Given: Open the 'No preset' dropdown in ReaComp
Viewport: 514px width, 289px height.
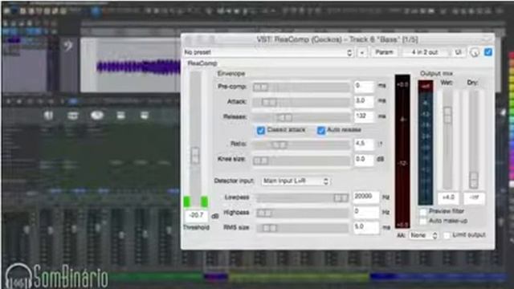Looking at the screenshot, I should coord(268,52).
